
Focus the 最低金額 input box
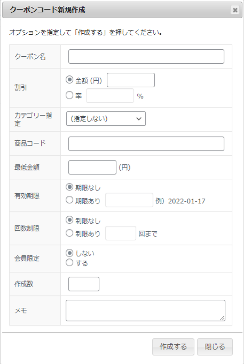[92, 167]
